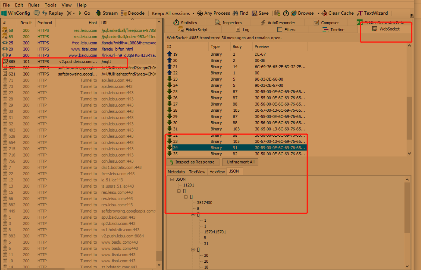Select WebSocket message 28 with body 105
This screenshot has height=270, width=421.
point(237,110)
